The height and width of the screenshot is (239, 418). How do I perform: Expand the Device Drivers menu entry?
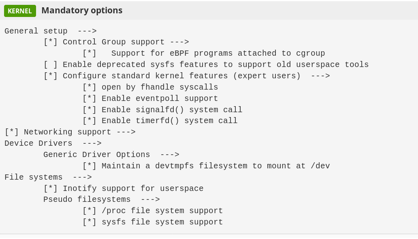tap(53, 143)
